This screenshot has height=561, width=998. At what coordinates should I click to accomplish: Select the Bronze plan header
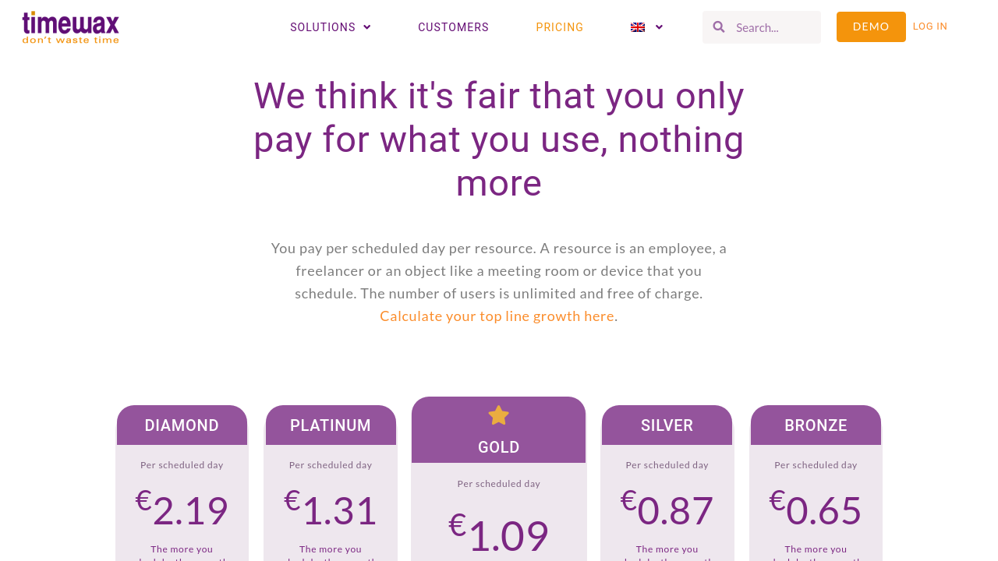[816, 425]
